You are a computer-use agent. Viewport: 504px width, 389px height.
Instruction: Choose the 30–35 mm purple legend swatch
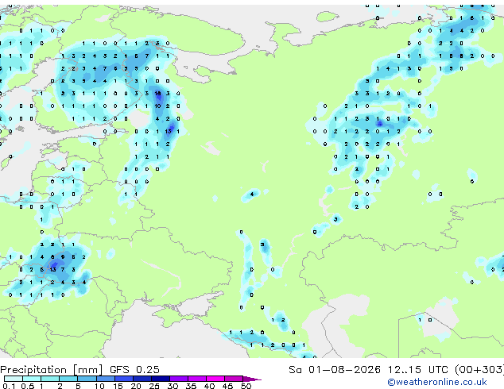point(178,379)
